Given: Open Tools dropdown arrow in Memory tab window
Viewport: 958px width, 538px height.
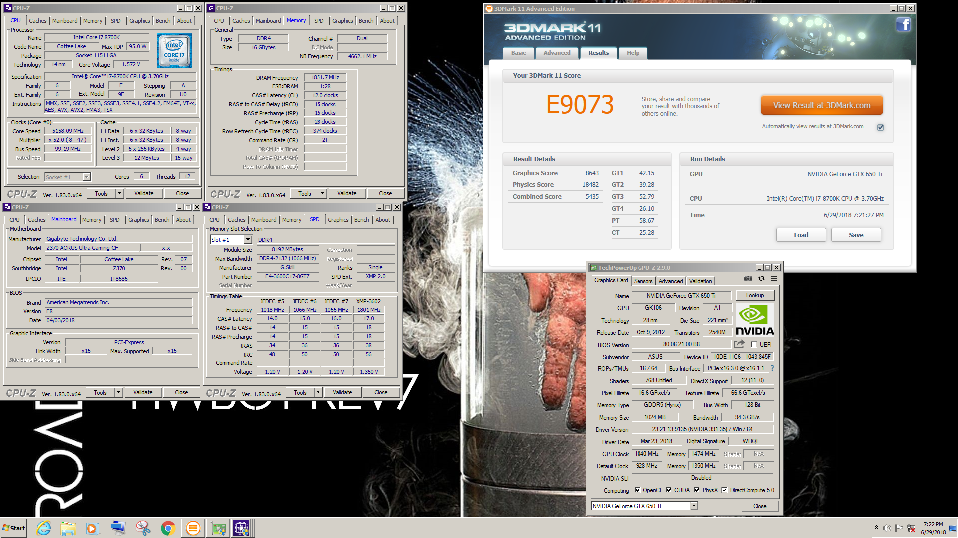Looking at the screenshot, I should pos(322,193).
